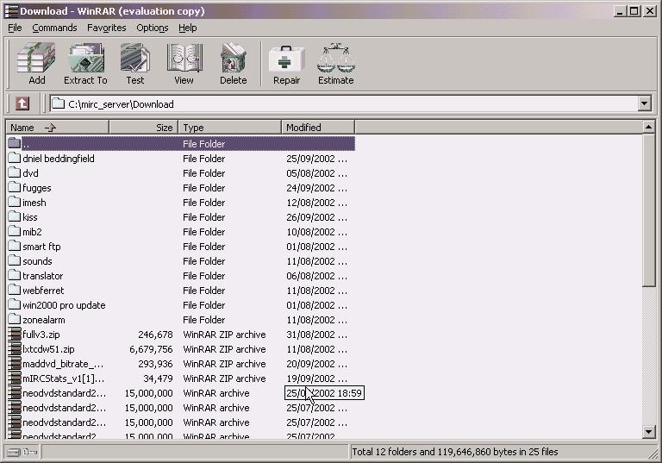The image size is (662, 463).
Task: Select the fugges folder icon
Action: pyautogui.click(x=15, y=187)
